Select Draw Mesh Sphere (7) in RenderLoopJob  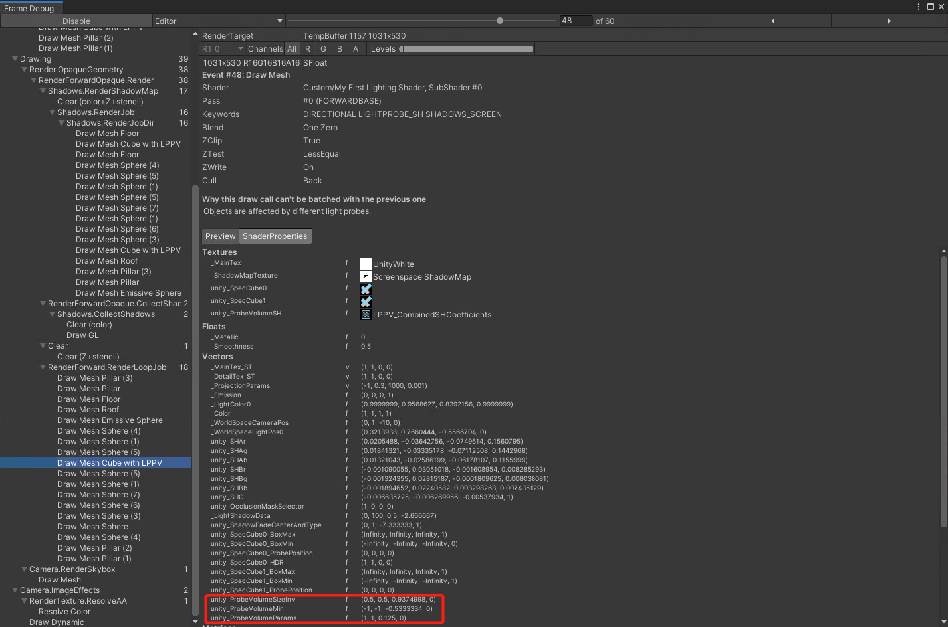click(98, 495)
